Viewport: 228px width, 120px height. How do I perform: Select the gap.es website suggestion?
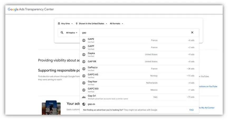point(139,104)
